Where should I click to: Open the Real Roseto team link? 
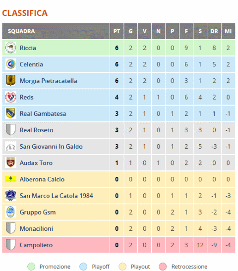pos(37,130)
